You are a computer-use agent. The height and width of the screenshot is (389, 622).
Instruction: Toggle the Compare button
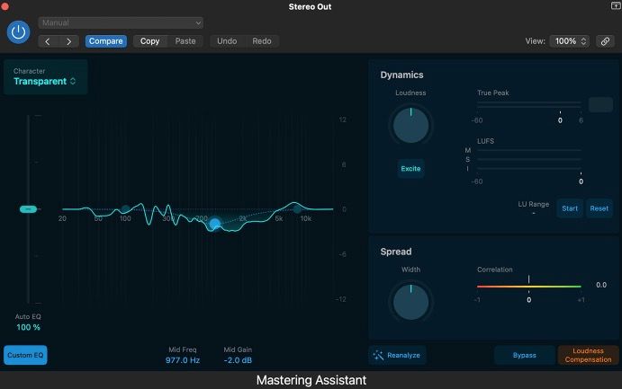[106, 41]
